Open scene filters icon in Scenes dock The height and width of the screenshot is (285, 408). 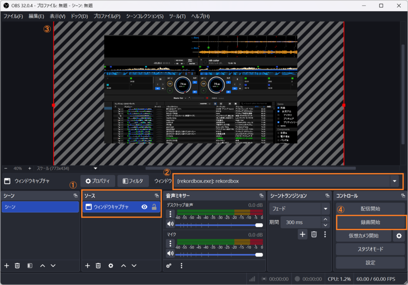(29, 265)
